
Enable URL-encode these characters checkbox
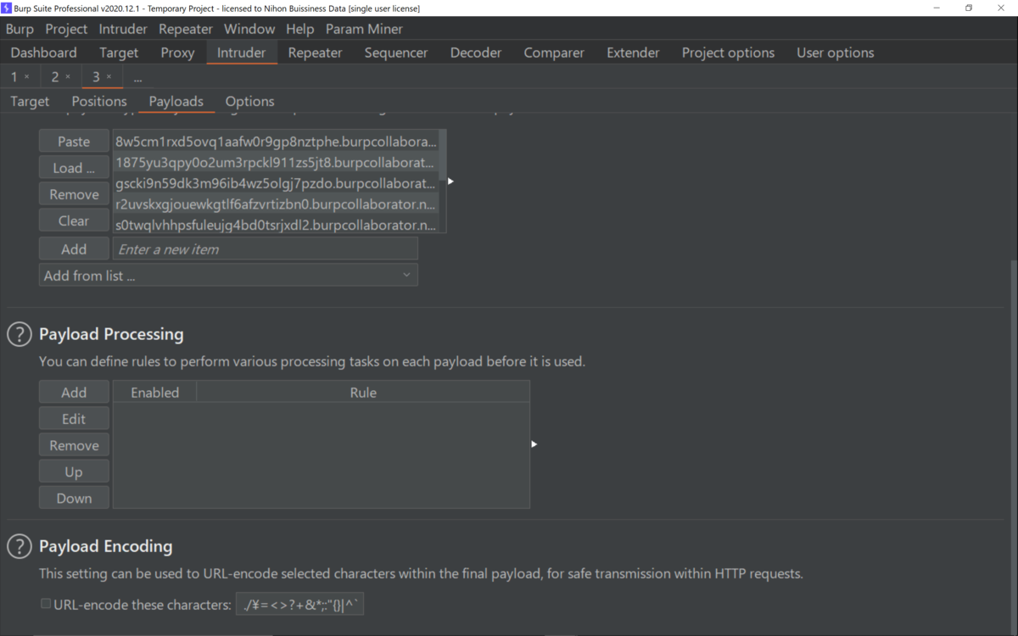tap(46, 604)
